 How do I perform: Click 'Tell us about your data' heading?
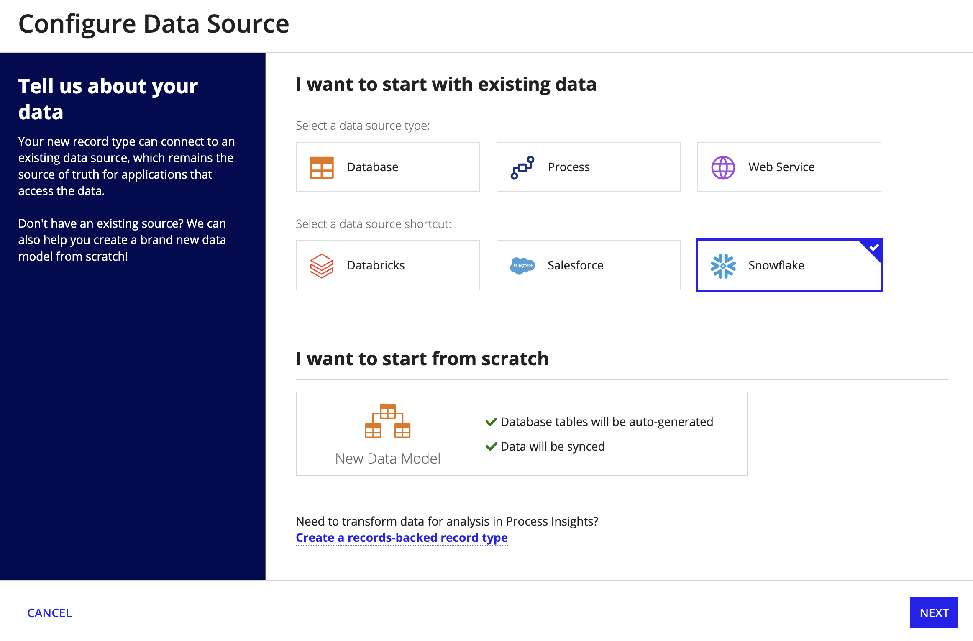(108, 99)
